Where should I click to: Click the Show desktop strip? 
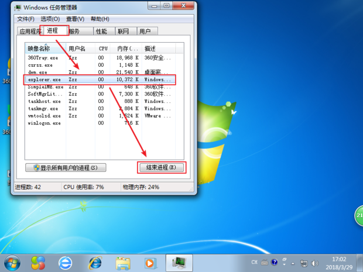[x=359, y=263]
